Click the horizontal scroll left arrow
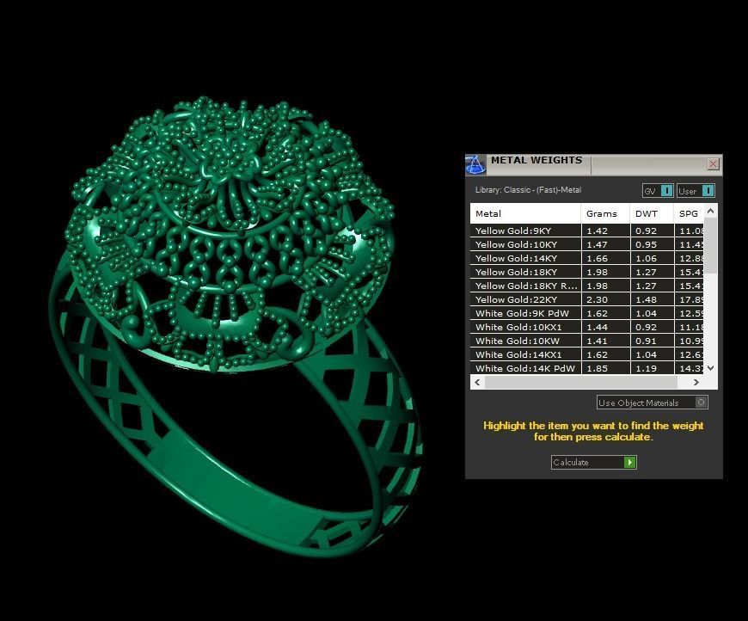This screenshot has height=621, width=748. 477,382
